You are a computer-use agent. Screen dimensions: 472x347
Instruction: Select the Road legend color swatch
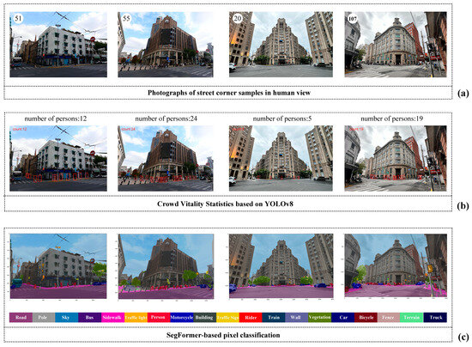[21, 318]
